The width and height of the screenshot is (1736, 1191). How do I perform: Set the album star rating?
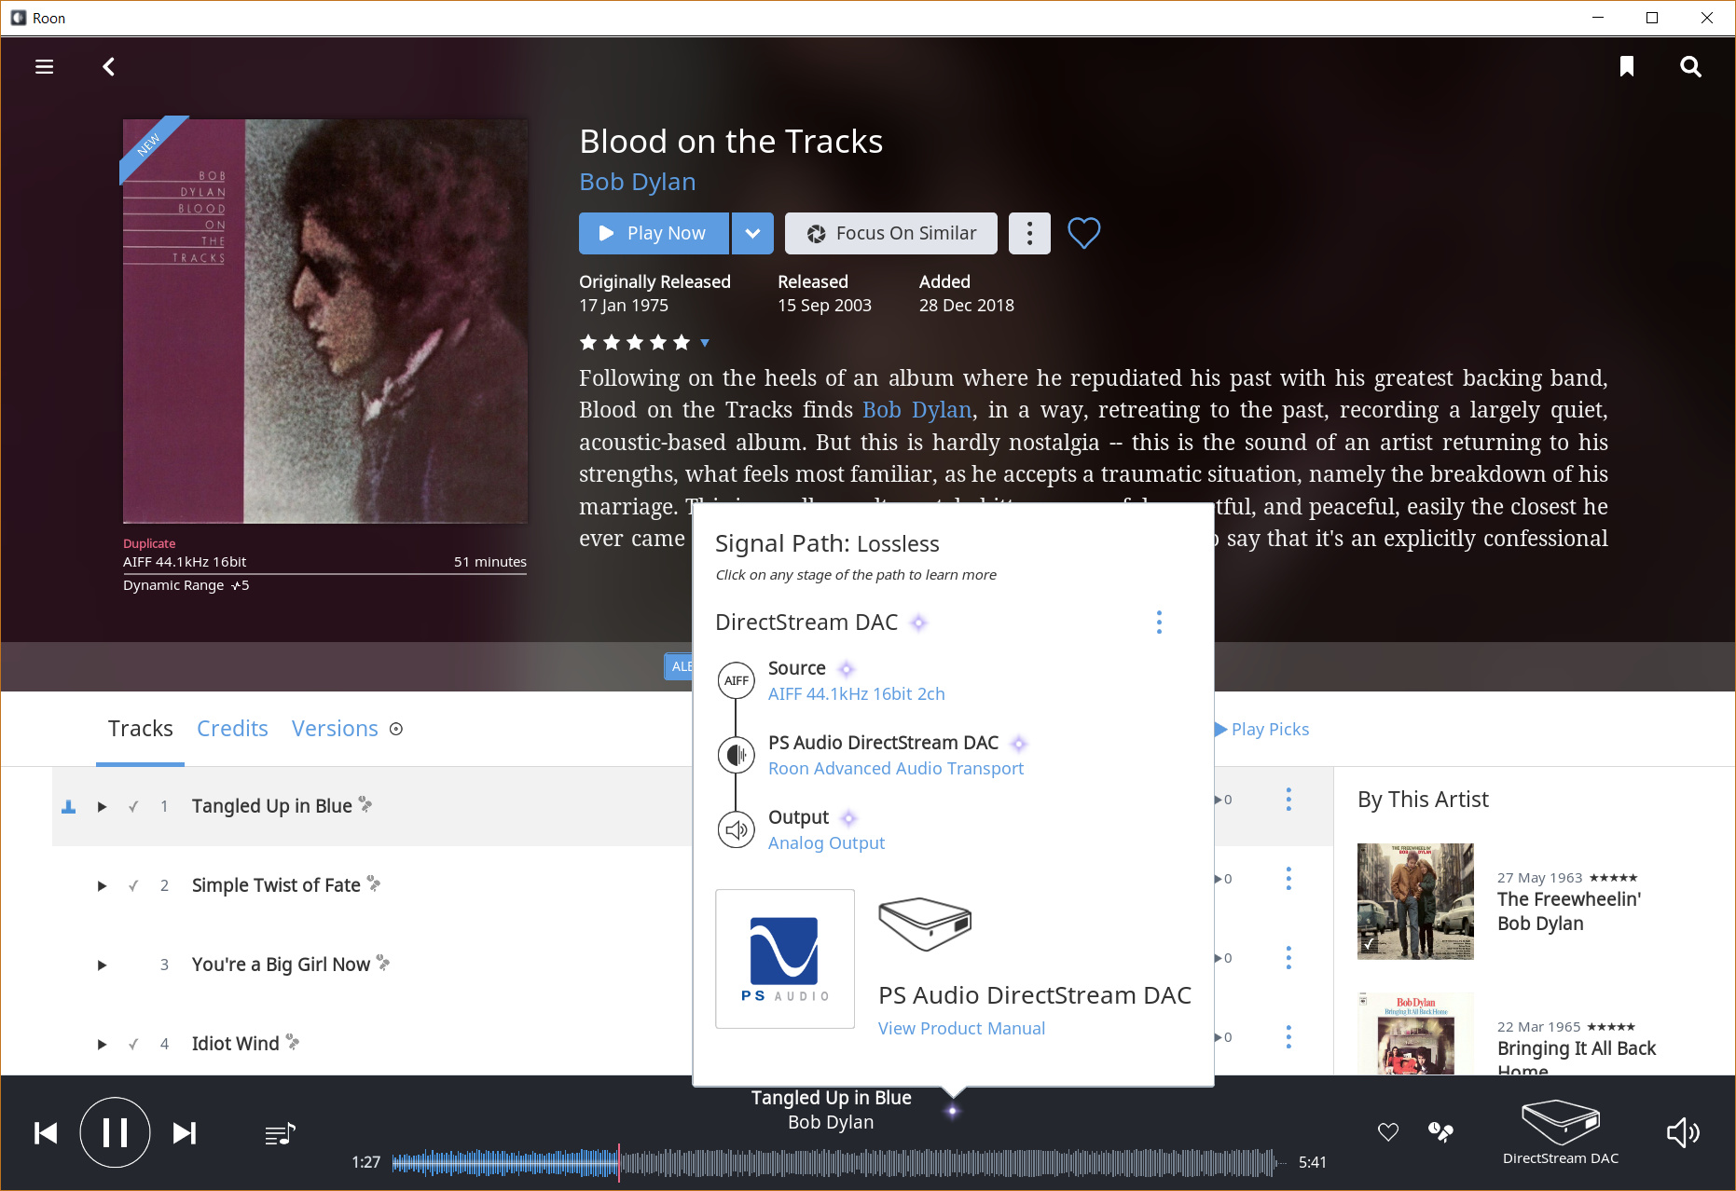(635, 343)
